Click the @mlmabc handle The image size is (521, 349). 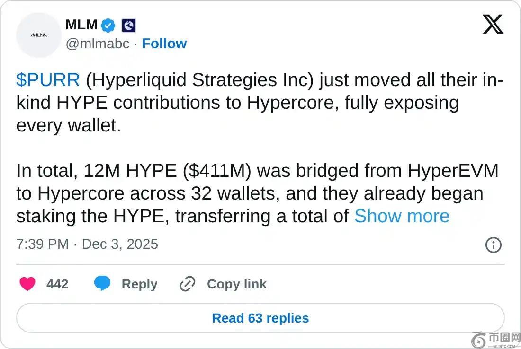[x=97, y=44]
